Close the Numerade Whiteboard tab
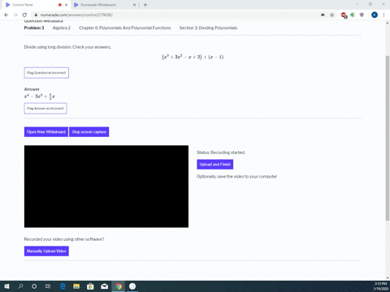390x292 pixels. pyautogui.click(x=134, y=5)
